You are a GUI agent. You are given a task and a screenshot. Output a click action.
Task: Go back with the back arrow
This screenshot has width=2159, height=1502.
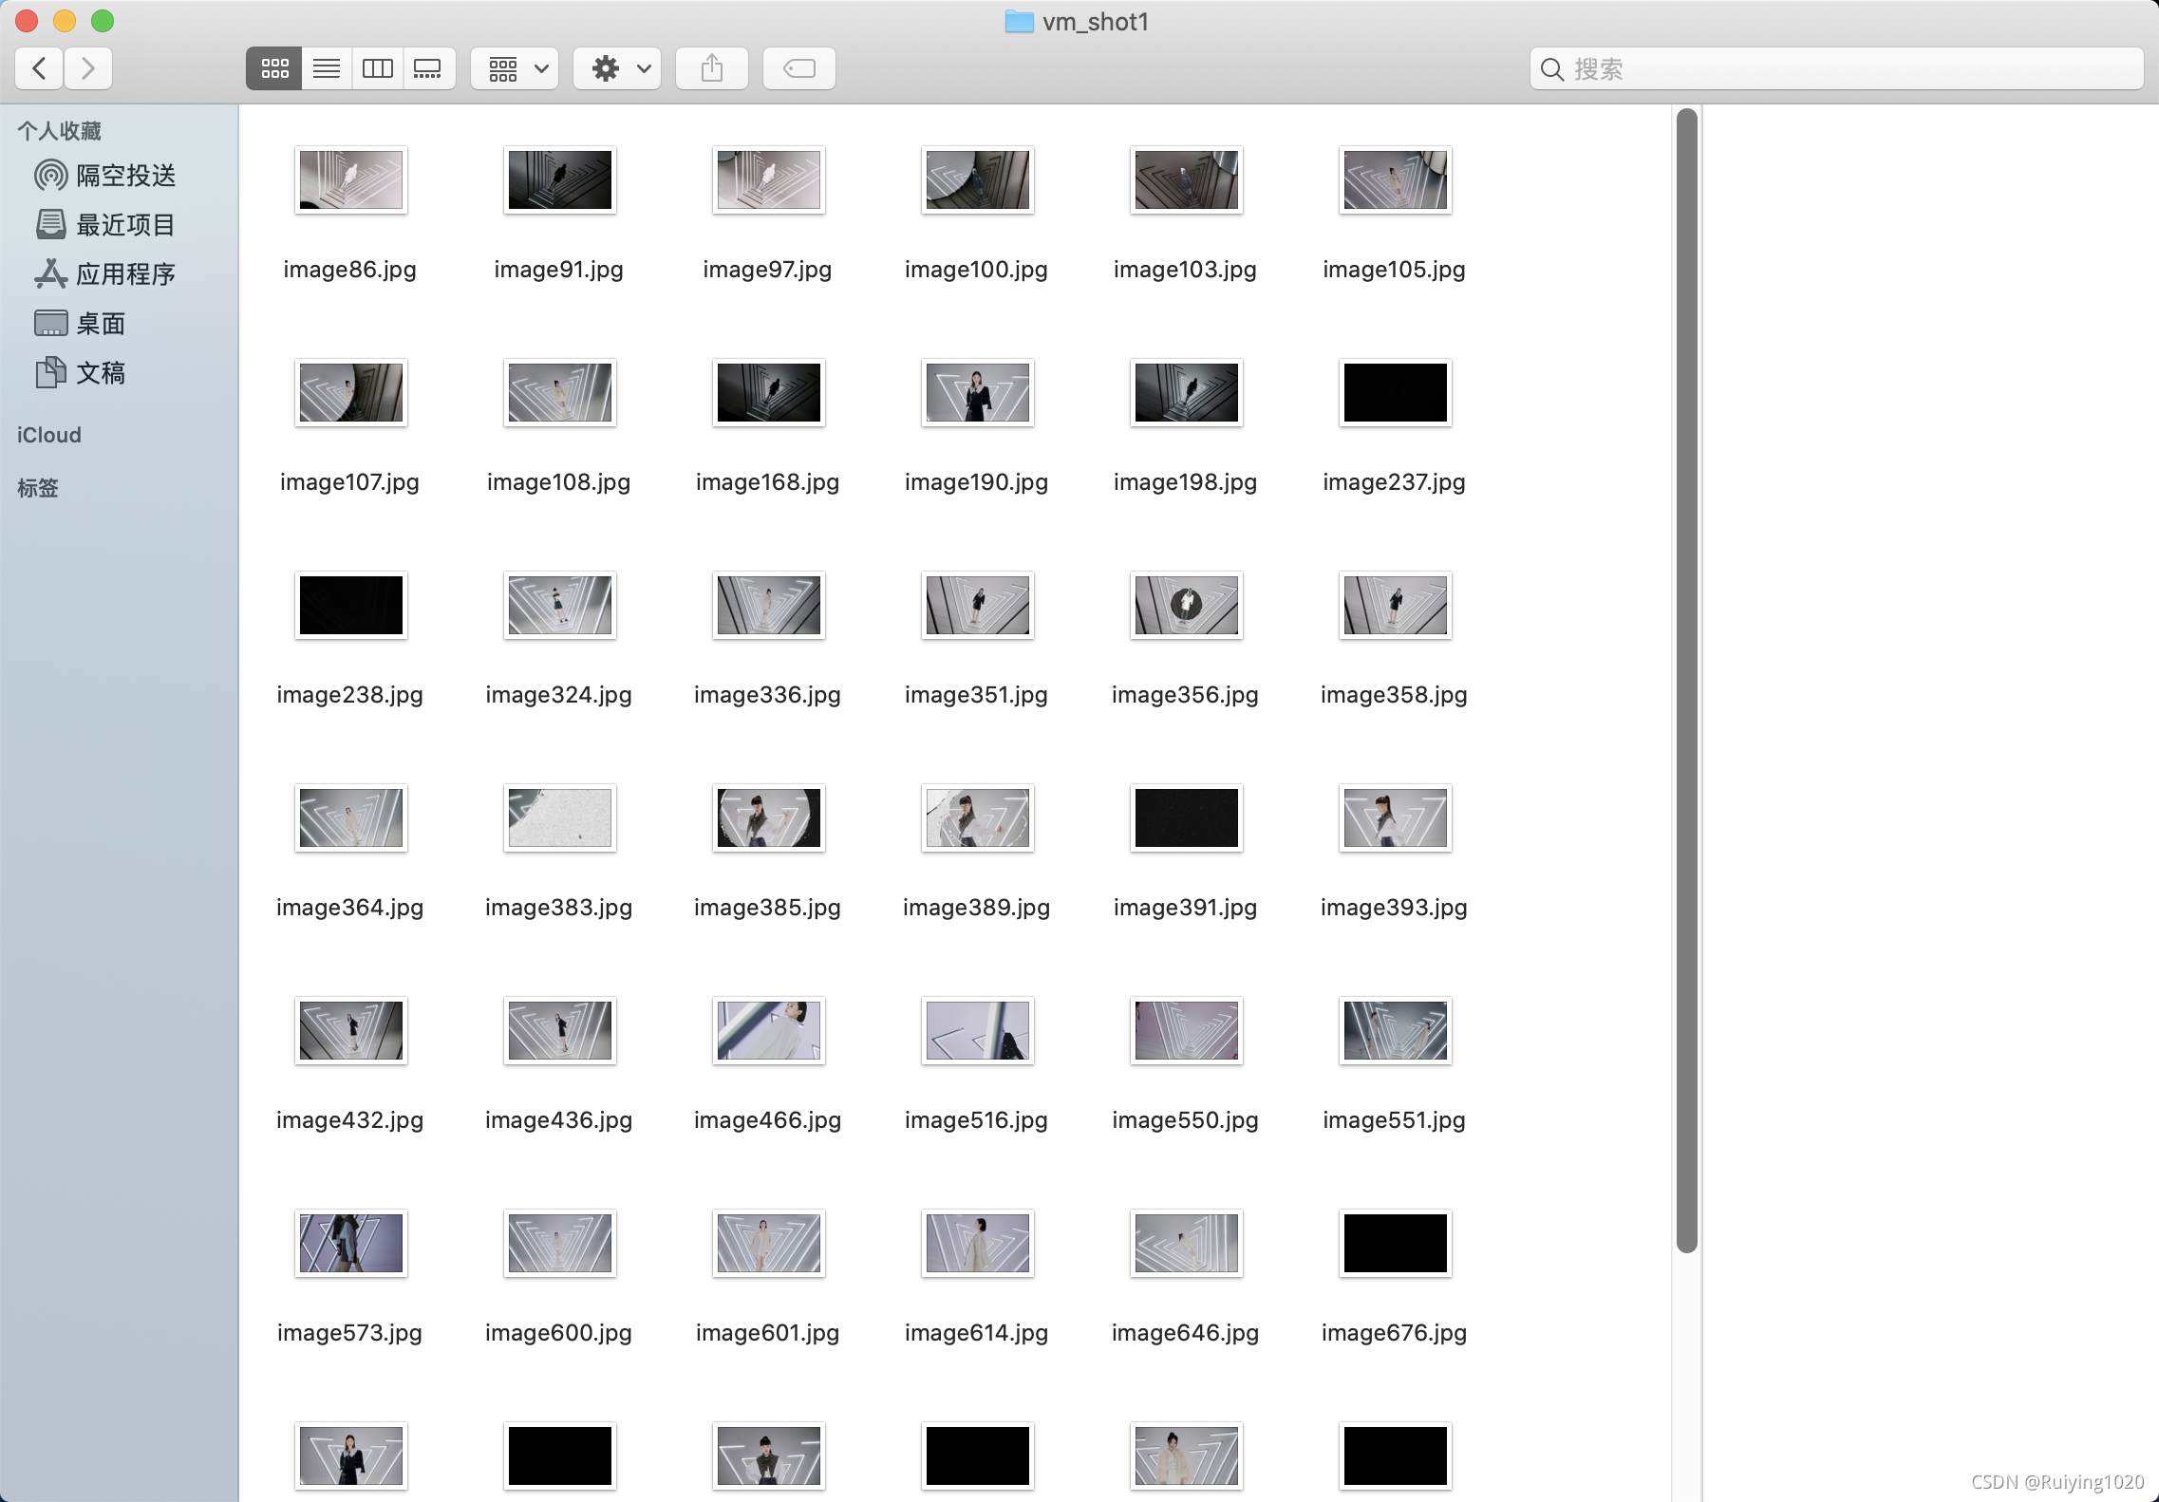point(40,68)
